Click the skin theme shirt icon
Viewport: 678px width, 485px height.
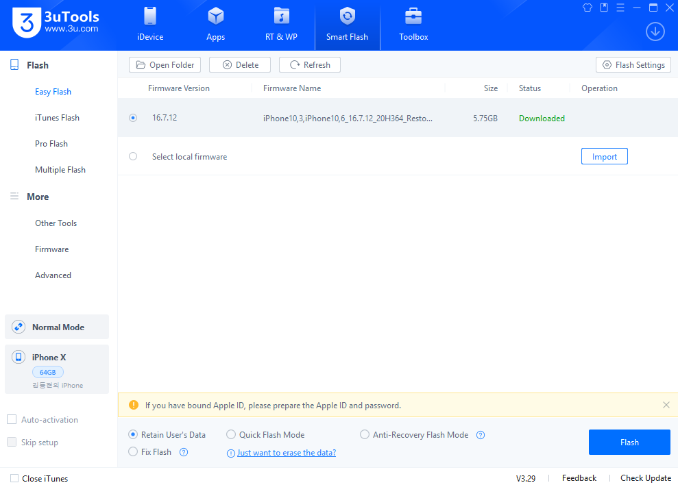click(x=587, y=8)
